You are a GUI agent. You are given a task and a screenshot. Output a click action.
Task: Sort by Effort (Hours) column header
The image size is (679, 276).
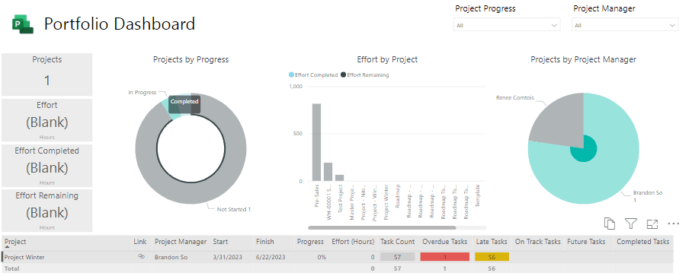(x=353, y=242)
